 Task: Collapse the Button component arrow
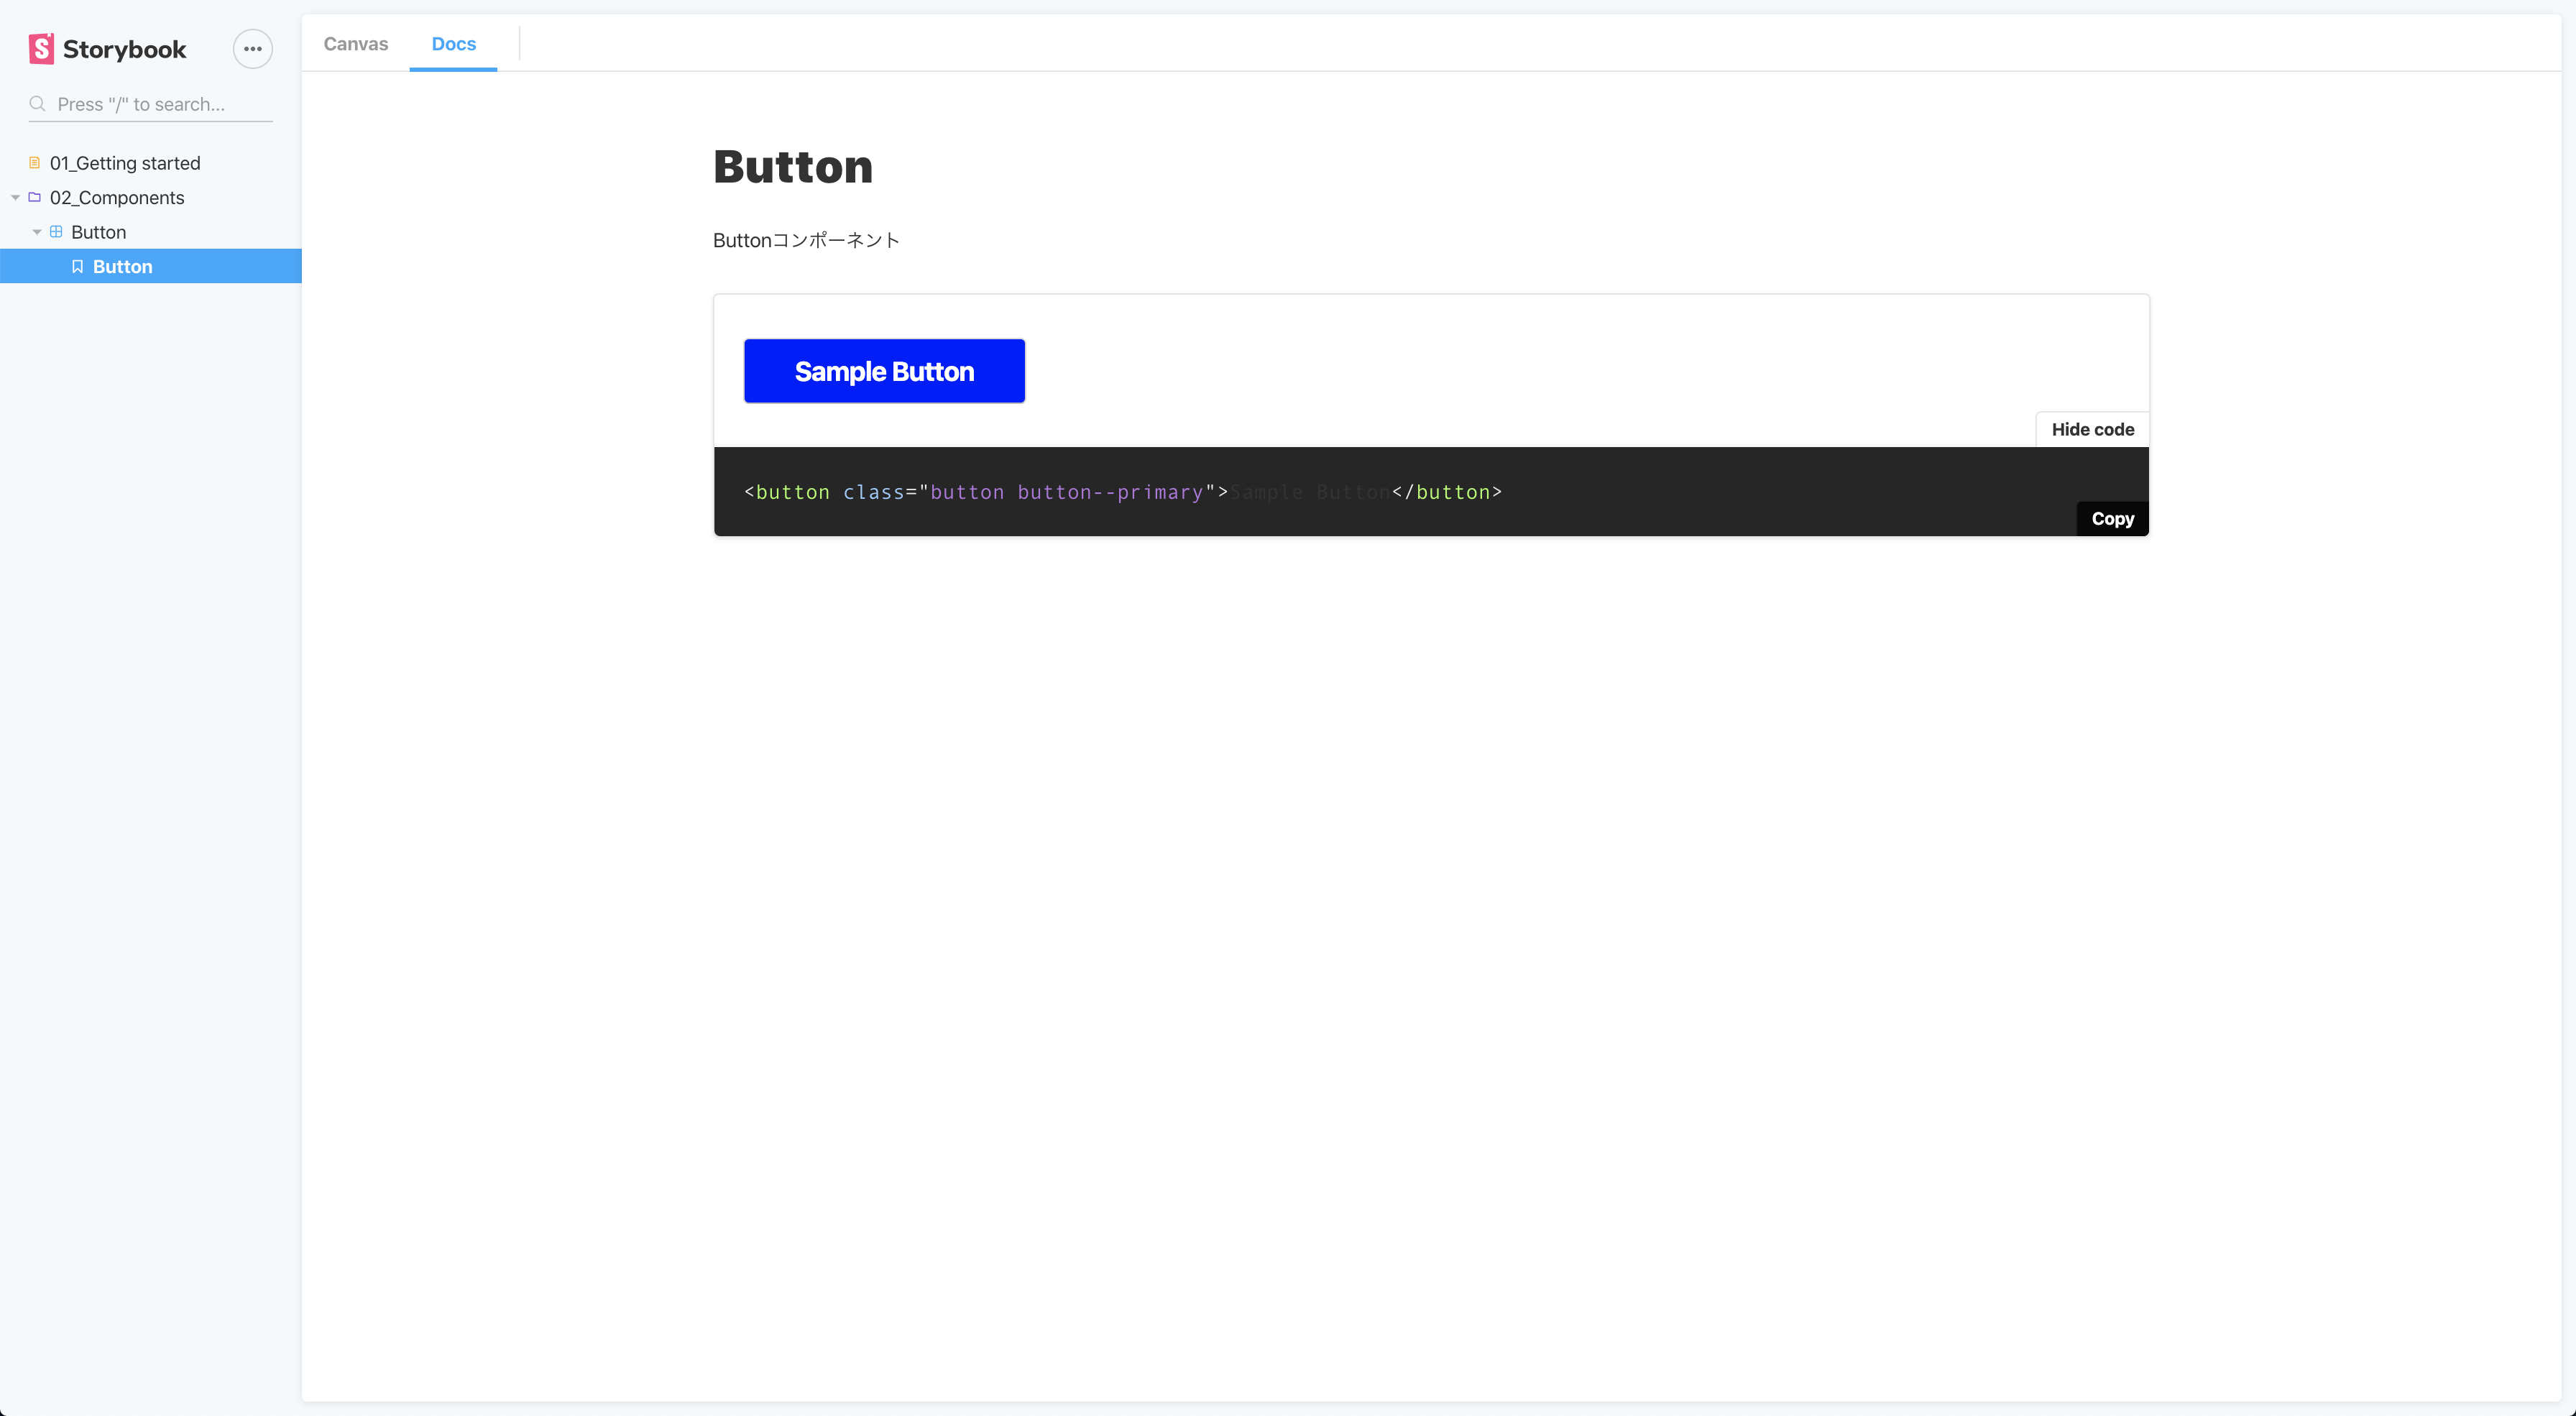37,232
